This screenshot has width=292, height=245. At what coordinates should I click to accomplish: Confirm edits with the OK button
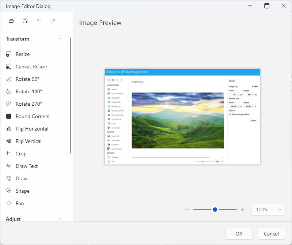[x=239, y=234]
